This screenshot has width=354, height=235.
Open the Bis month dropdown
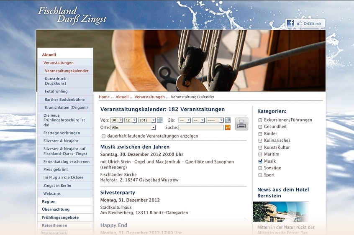coord(198,120)
